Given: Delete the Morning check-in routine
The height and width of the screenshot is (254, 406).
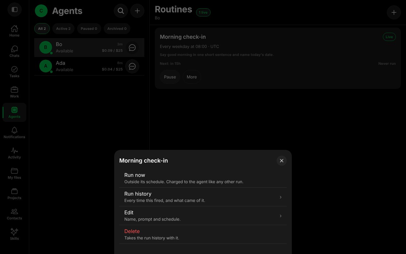Looking at the screenshot, I should click(x=203, y=234).
